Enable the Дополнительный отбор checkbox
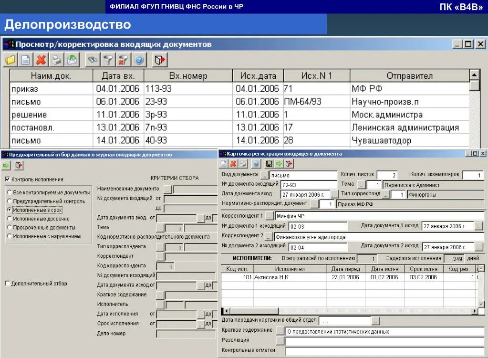This screenshot has height=358, width=488. tap(7, 284)
